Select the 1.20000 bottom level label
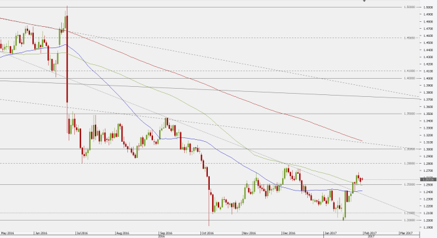Viewport: 437px width, 238px height. point(410,220)
